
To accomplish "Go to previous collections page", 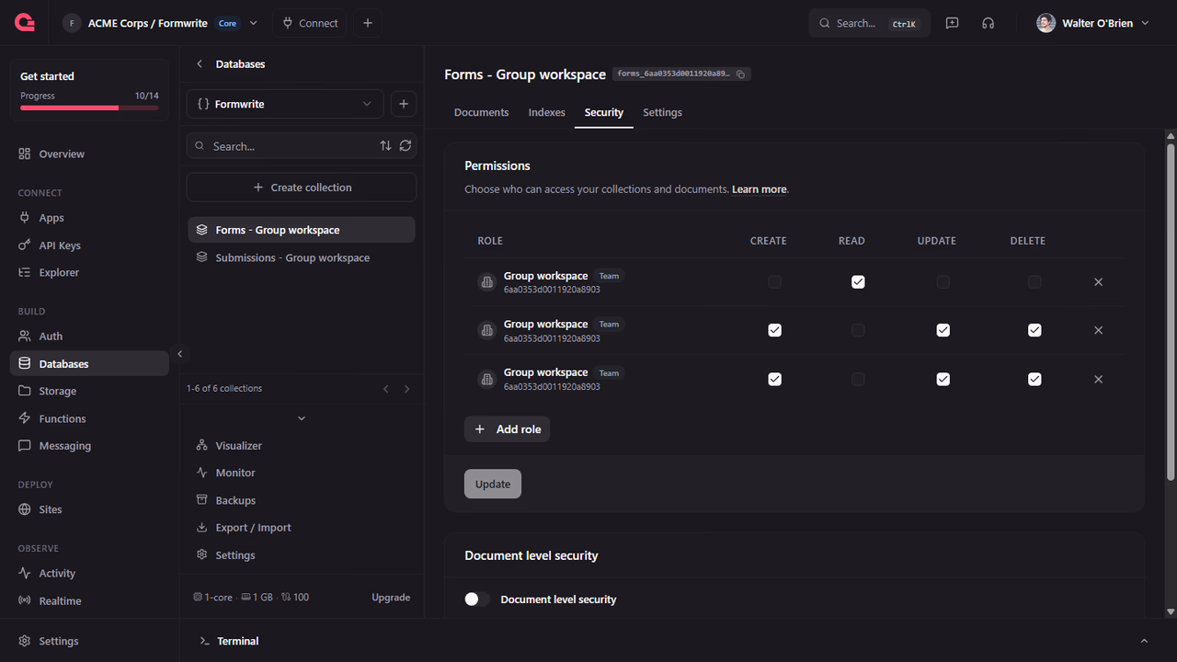I will [x=386, y=389].
